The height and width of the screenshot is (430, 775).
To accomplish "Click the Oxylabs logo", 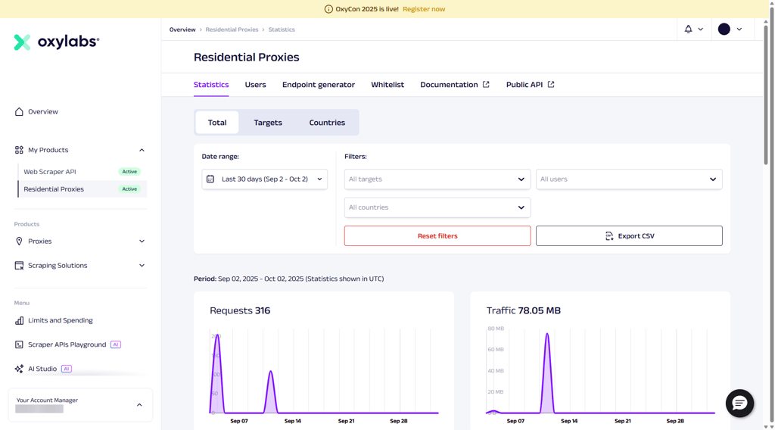I will tap(56, 42).
